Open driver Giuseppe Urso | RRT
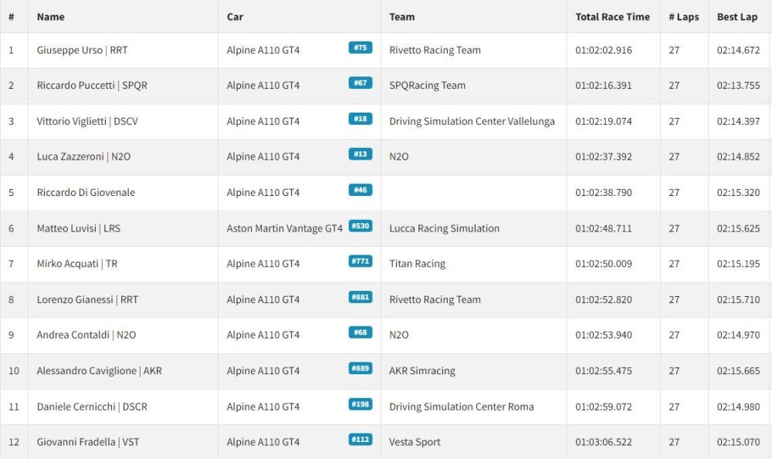772x459 pixels. click(83, 50)
